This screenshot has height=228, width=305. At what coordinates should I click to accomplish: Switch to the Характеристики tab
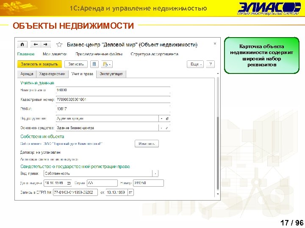(52, 74)
